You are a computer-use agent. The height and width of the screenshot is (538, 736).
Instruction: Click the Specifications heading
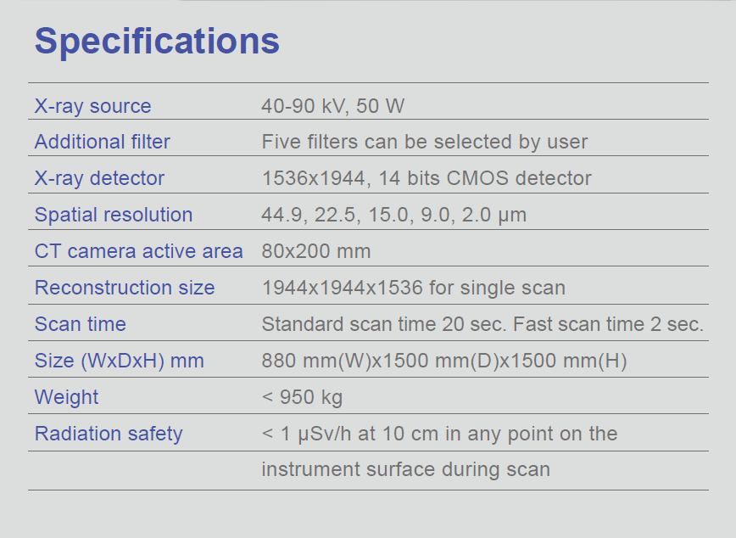tap(157, 41)
